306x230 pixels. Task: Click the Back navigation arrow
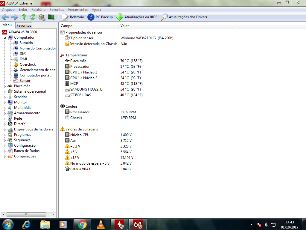point(5,17)
